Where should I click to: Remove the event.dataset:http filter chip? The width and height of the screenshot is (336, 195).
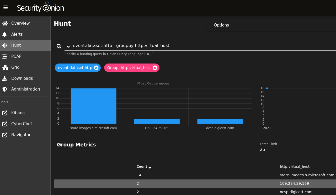pos(96,68)
